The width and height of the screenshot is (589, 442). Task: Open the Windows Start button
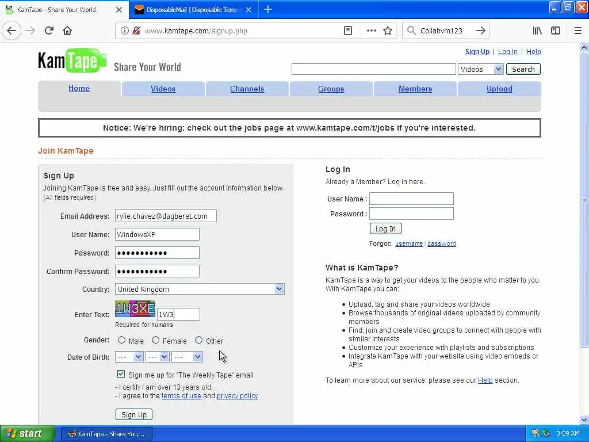pyautogui.click(x=27, y=433)
